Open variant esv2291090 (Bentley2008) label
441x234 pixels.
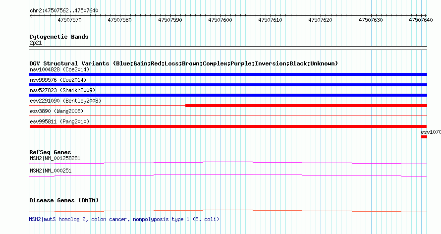click(65, 101)
